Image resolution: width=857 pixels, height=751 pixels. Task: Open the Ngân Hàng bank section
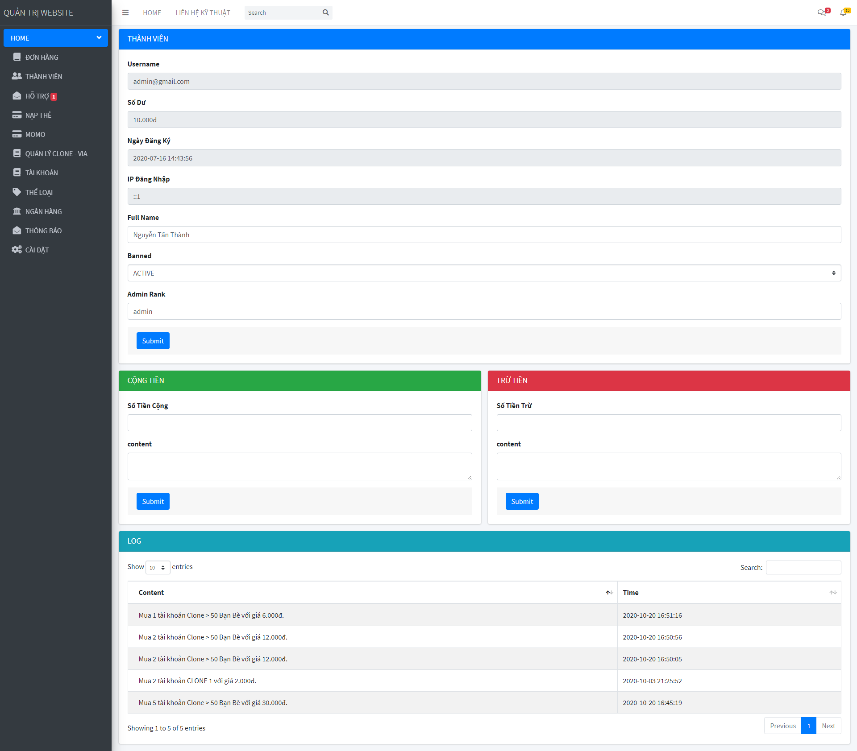click(43, 211)
